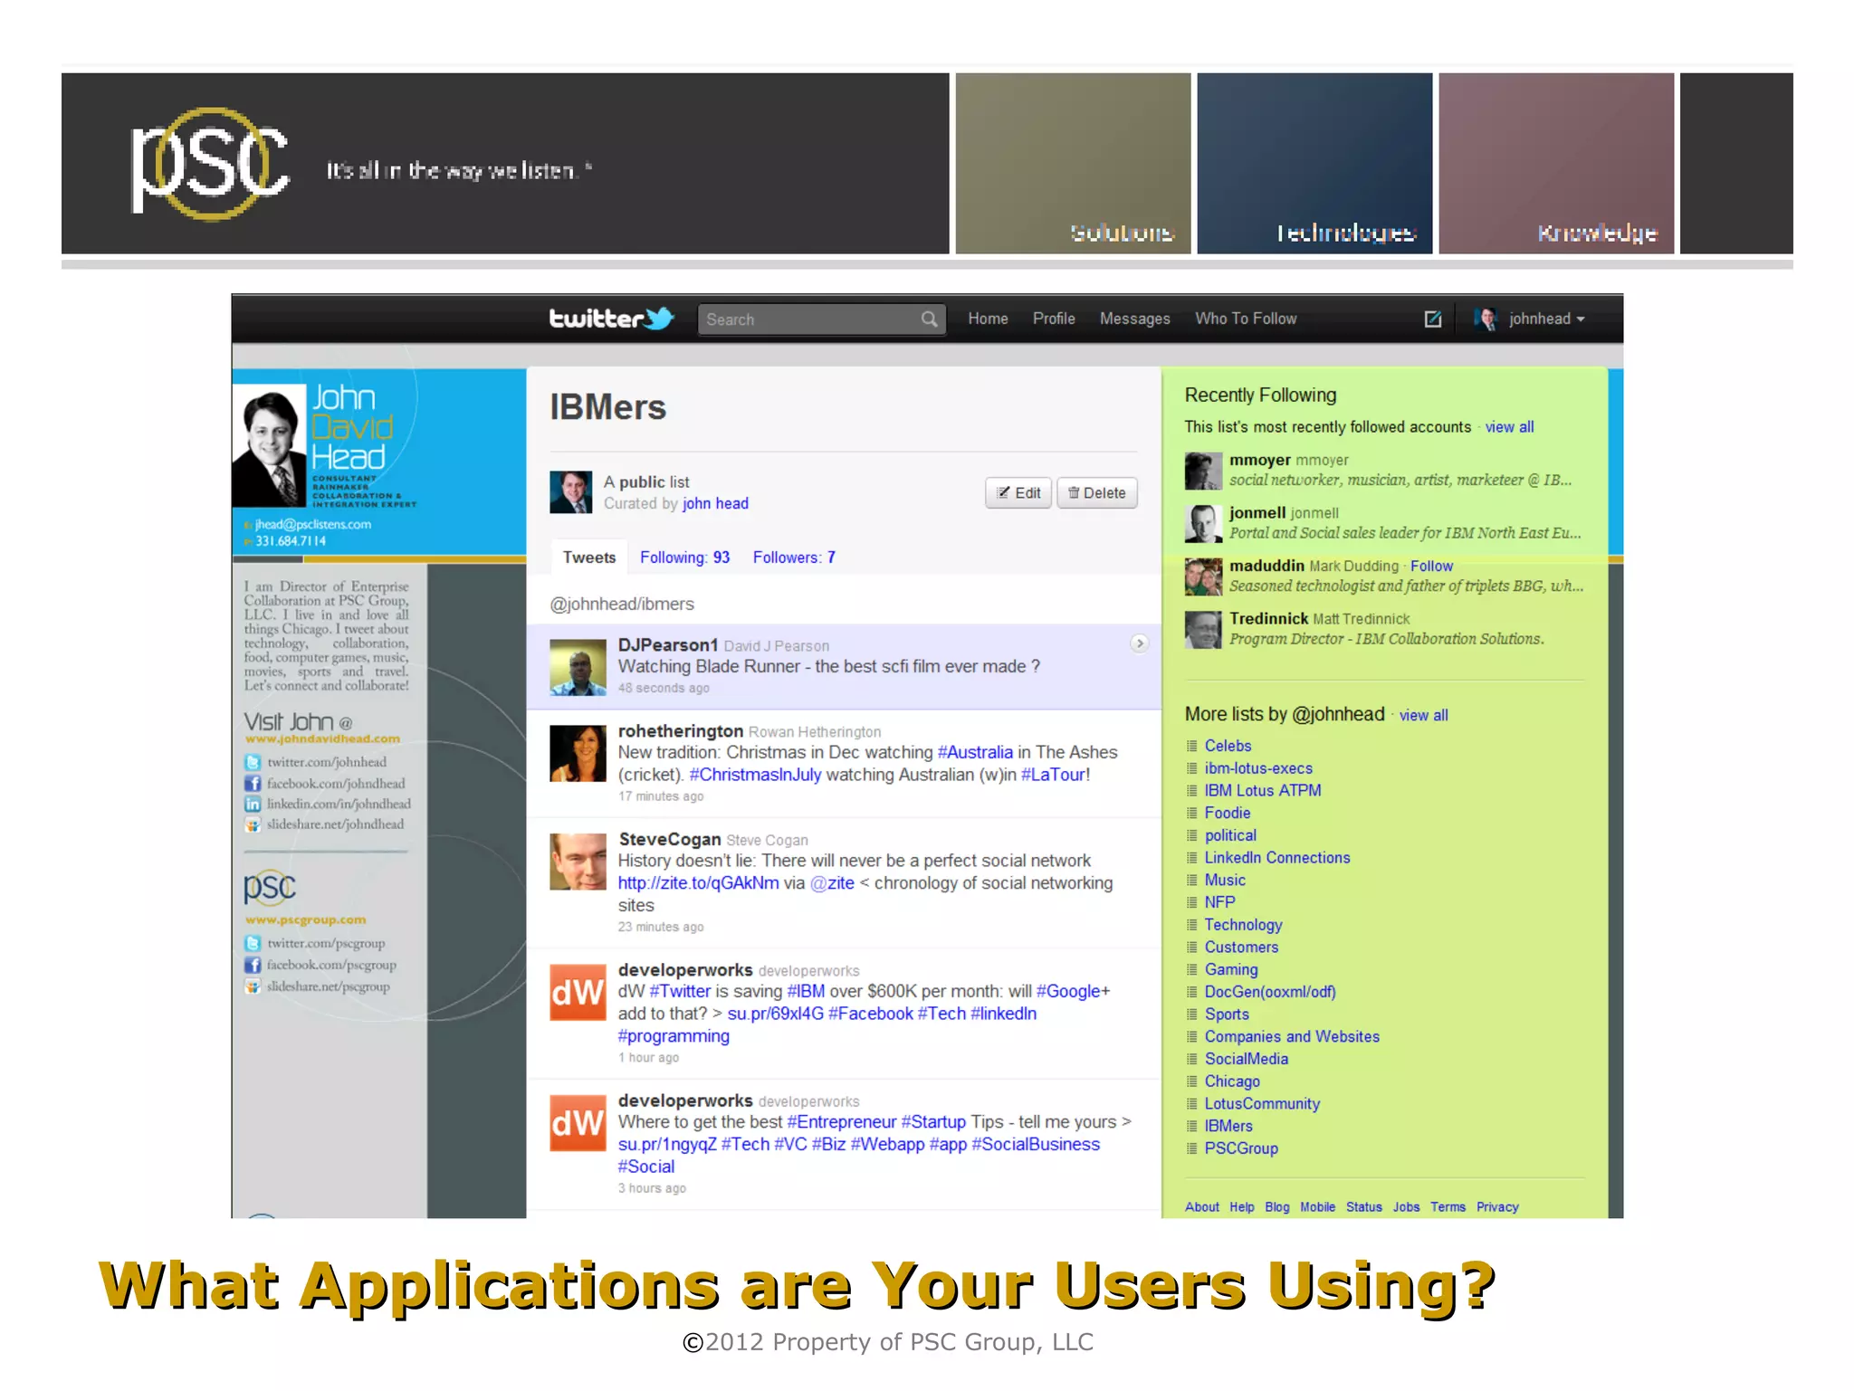Image resolution: width=1854 pixels, height=1391 pixels.
Task: Click the Edit list button
Action: [x=1018, y=492]
